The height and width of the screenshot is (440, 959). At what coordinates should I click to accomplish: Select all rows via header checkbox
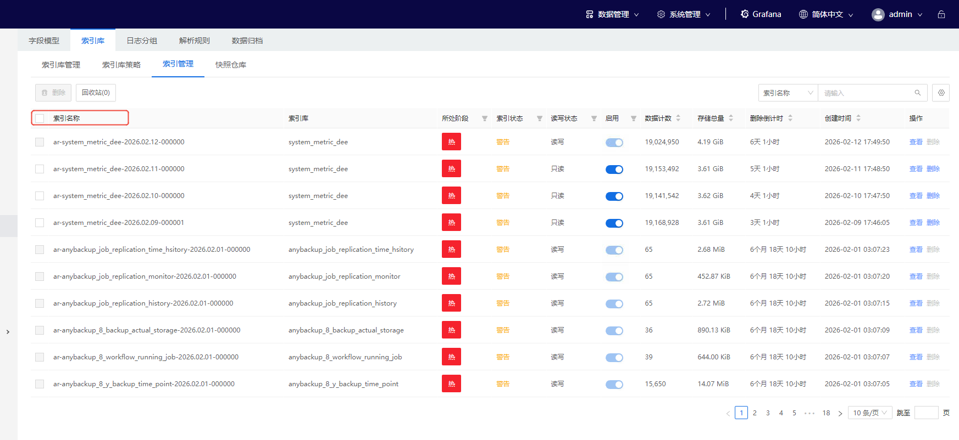pos(40,118)
